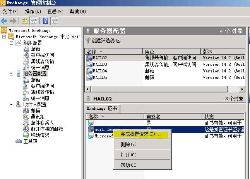Click the 角色 column header
The width and height of the screenshot is (250, 179).
pos(171,52)
